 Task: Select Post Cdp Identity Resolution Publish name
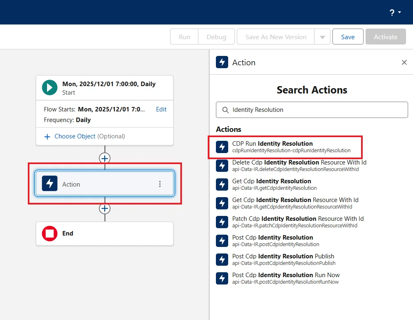(x=283, y=256)
